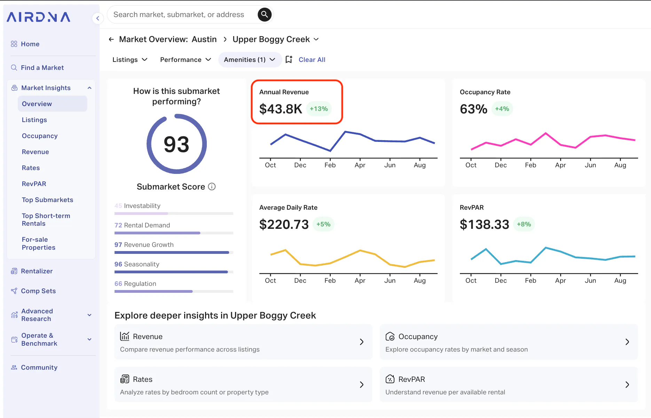651x418 pixels.
Task: Click the Investability score bar
Action: pos(174,213)
